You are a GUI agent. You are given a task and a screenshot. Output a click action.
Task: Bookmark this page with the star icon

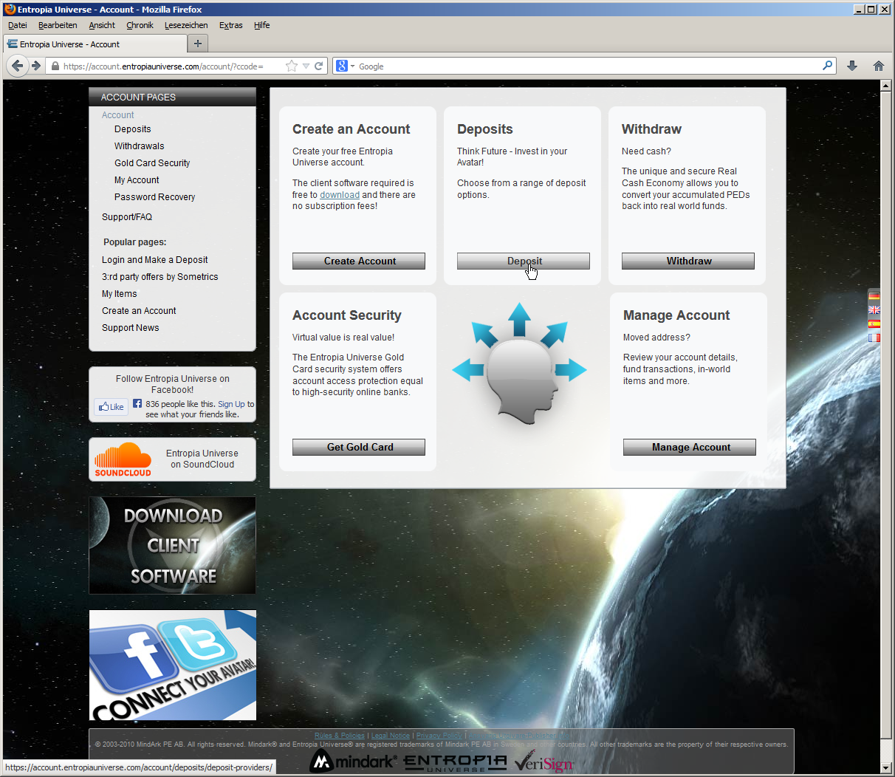pyautogui.click(x=292, y=66)
